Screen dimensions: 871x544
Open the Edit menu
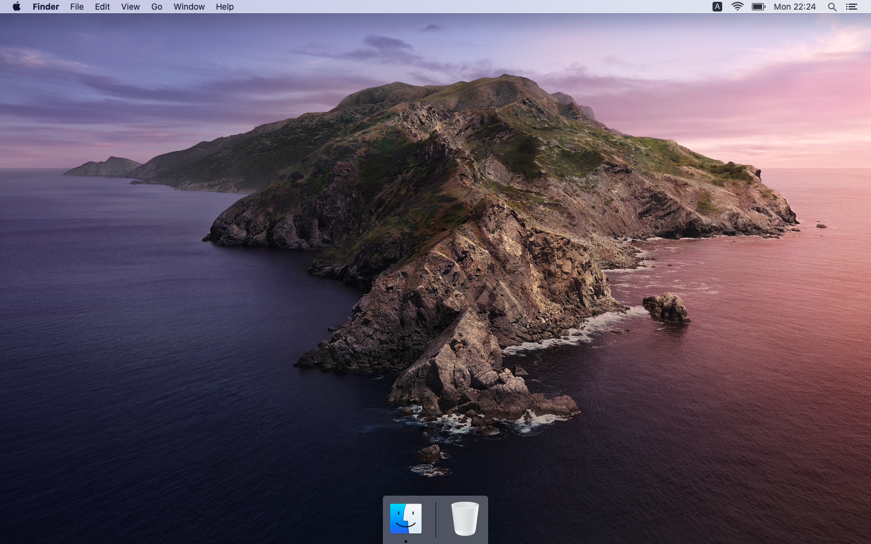tap(102, 7)
